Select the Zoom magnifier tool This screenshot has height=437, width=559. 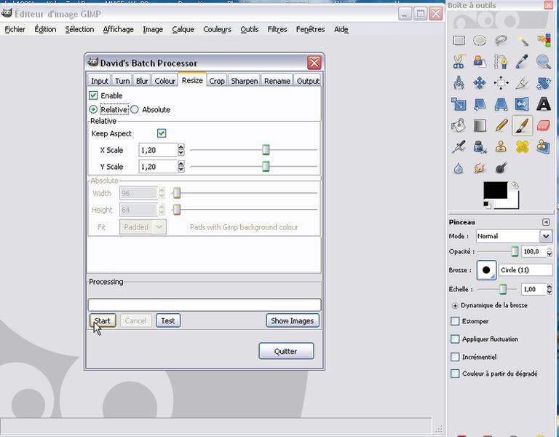point(544,62)
